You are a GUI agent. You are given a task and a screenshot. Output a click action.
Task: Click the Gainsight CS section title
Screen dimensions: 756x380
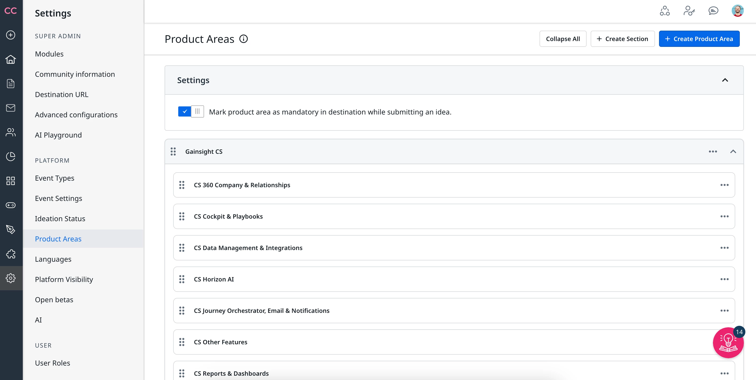(204, 151)
